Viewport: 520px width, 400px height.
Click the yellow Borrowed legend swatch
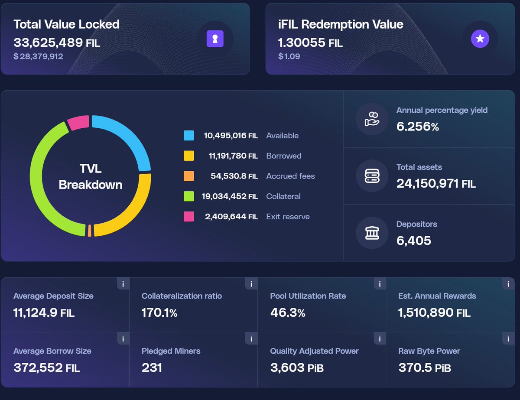click(188, 156)
